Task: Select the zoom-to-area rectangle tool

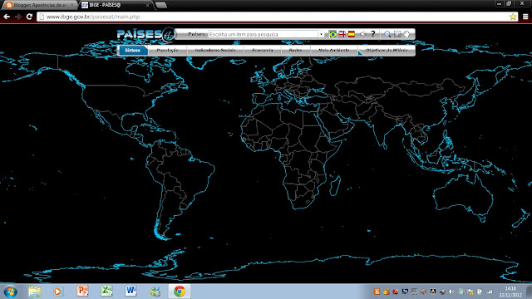Action: [x=397, y=34]
